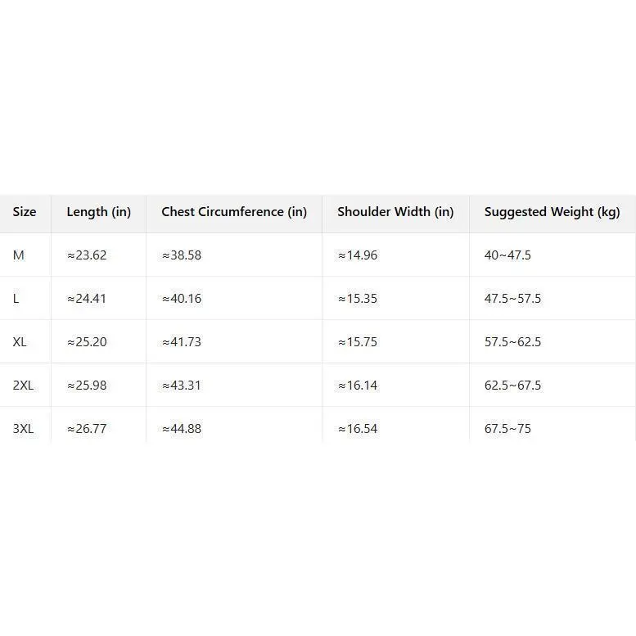Select the ≈44.88 chest circumference cell
This screenshot has height=636, width=636.
[181, 429]
